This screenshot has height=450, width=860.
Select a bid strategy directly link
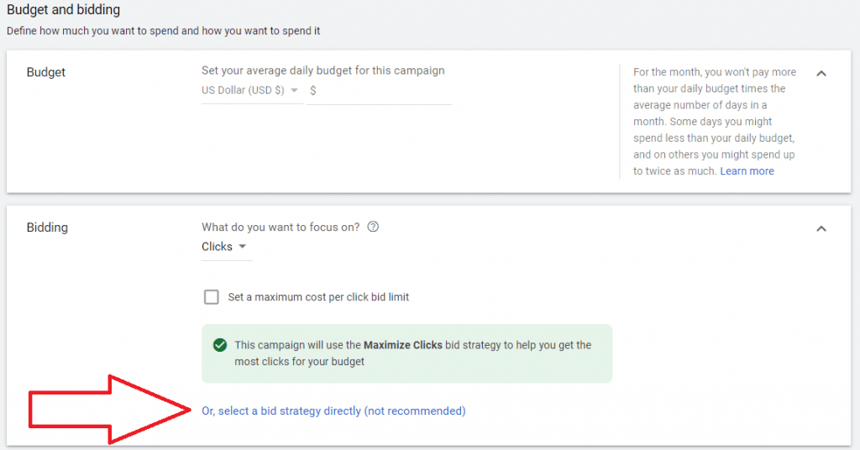333,411
